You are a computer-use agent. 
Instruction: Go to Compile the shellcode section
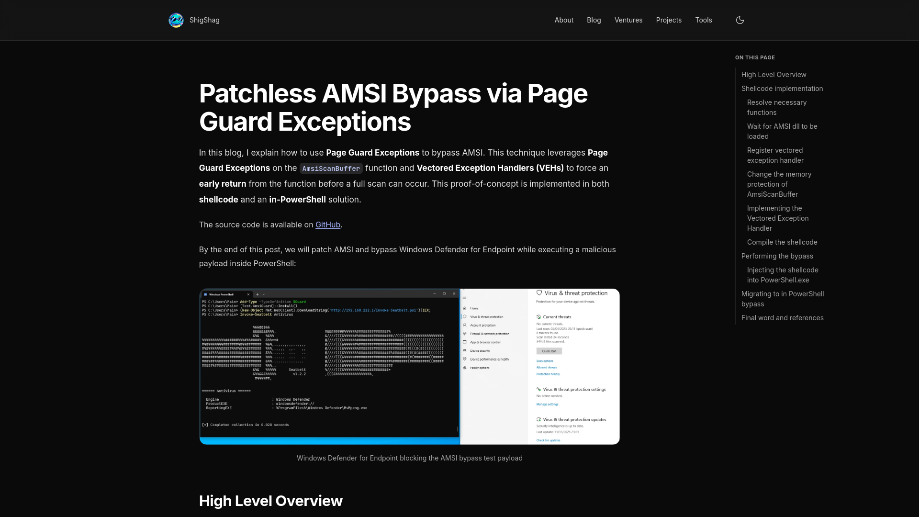point(782,242)
